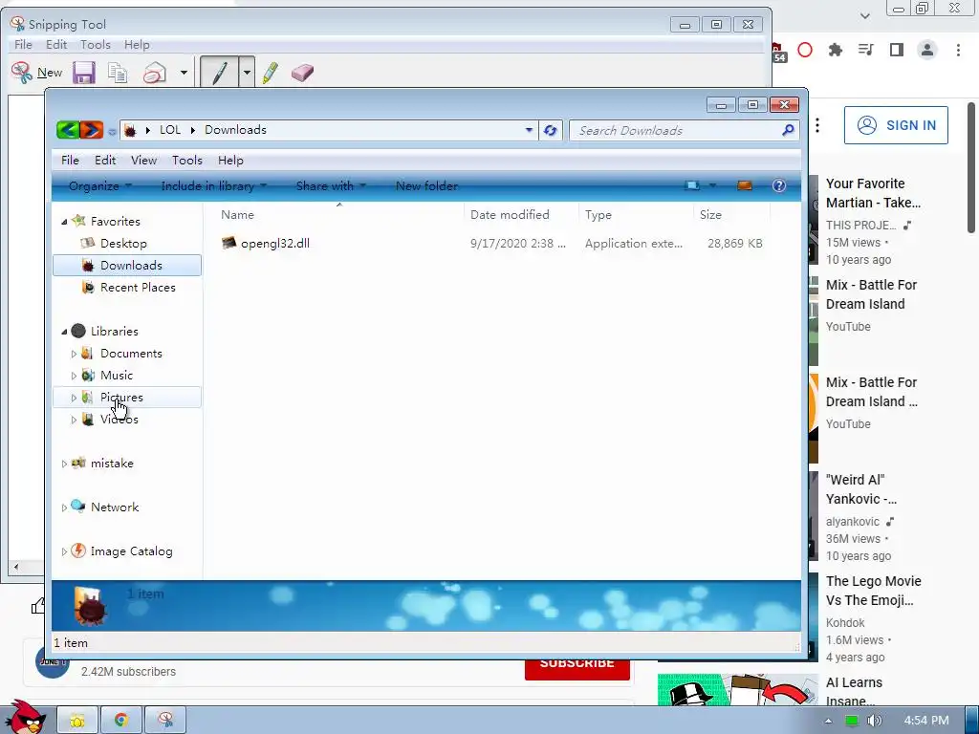Select the Music library

coord(116,375)
